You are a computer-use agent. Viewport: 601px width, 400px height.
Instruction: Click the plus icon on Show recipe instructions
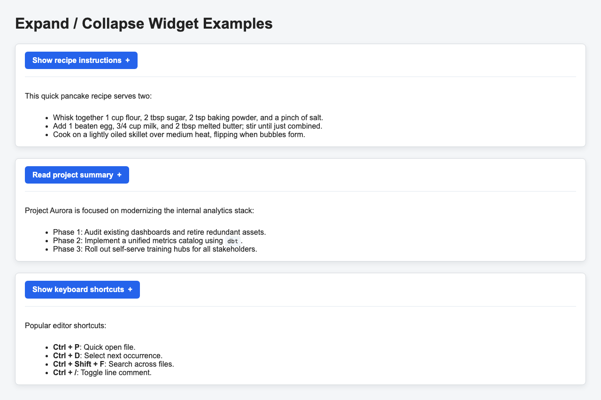(128, 60)
